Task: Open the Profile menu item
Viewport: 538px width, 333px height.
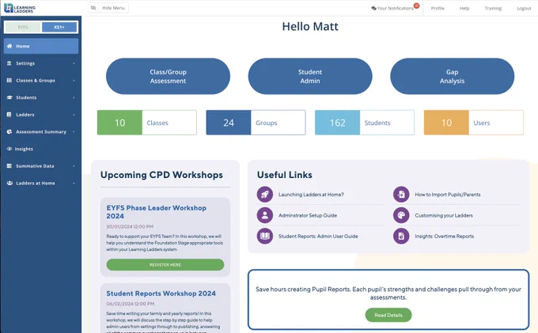Action: 438,8
